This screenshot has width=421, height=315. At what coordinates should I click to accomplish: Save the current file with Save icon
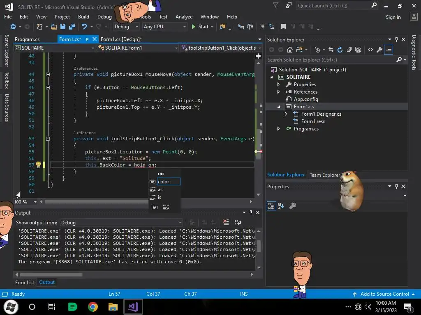tap(63, 27)
